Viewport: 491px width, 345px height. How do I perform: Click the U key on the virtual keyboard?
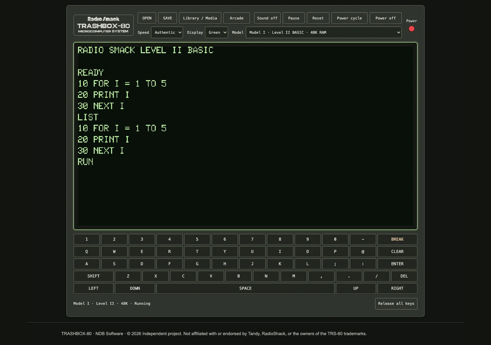pos(252,251)
